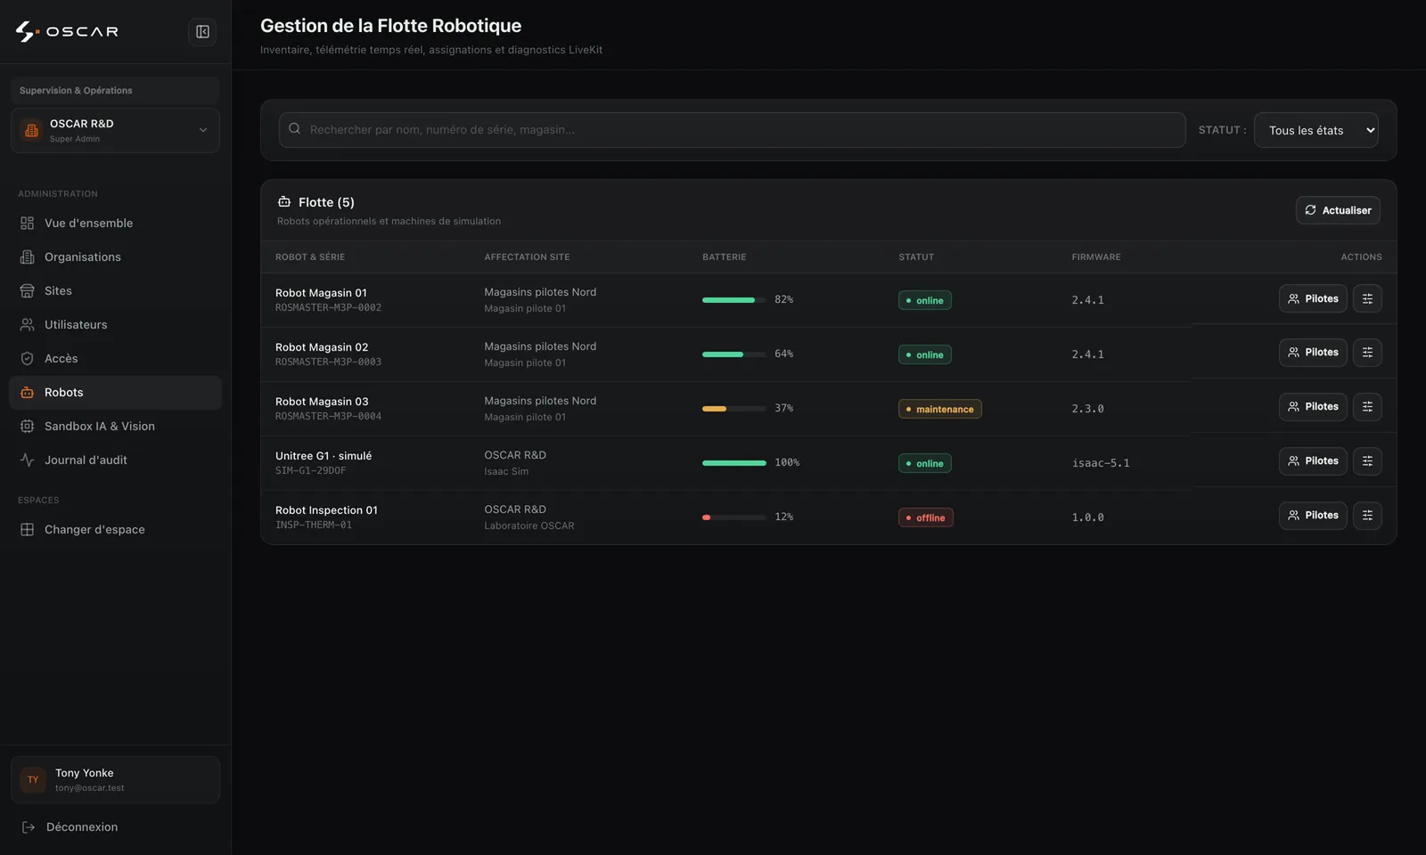Open Pilotes for Robot Inspection 01
The image size is (1426, 855).
click(x=1313, y=516)
